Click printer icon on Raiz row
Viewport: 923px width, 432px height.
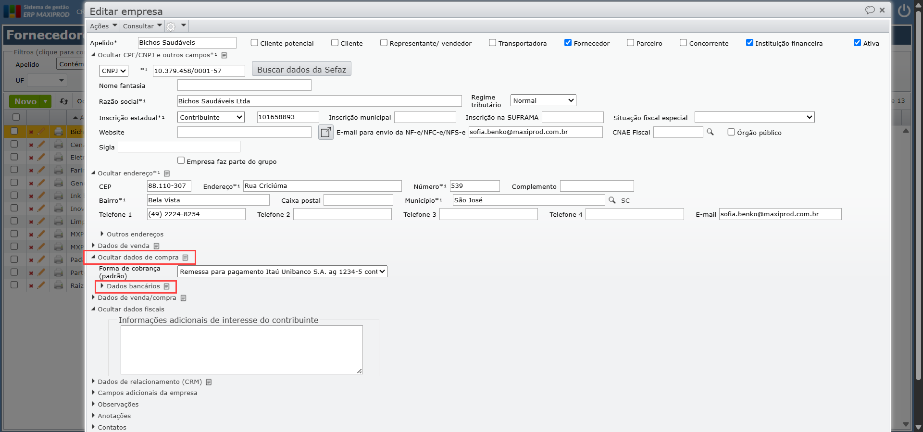[x=59, y=285]
